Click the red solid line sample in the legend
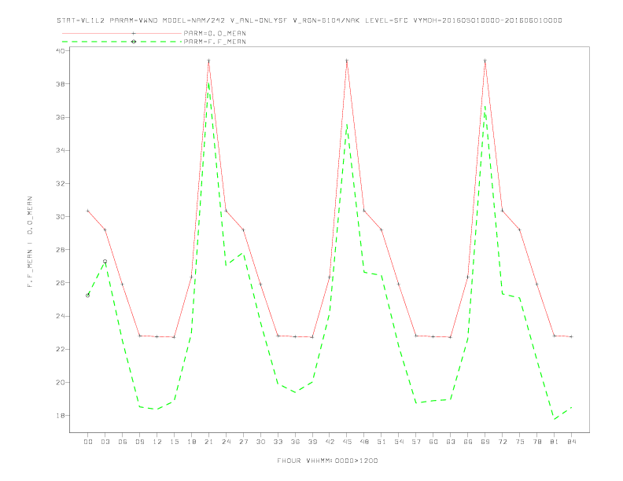The width and height of the screenshot is (623, 481). [122, 33]
